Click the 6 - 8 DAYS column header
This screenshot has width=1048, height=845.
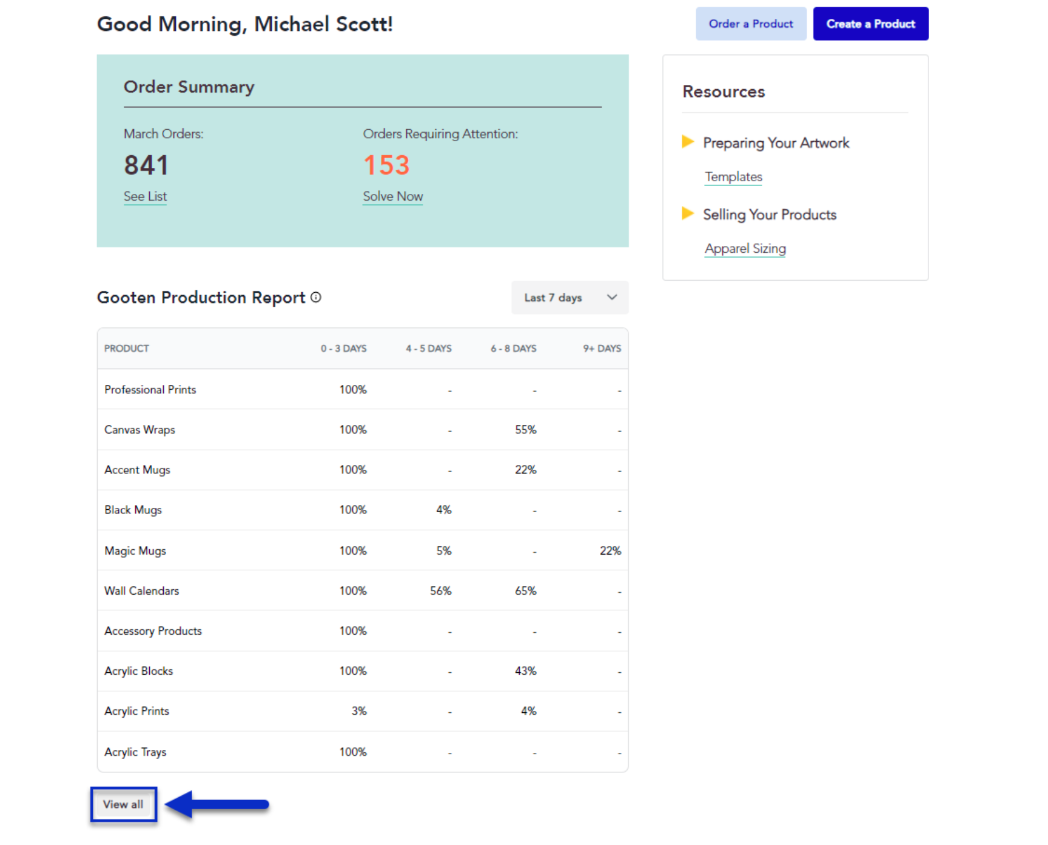(x=514, y=349)
